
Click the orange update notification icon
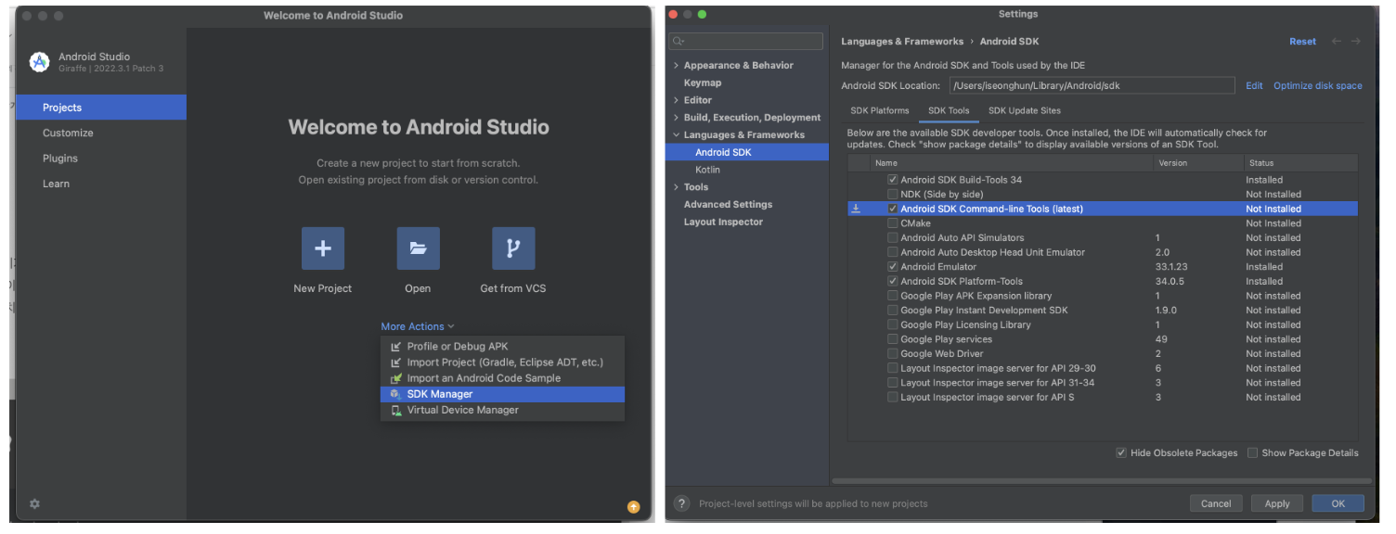pos(633,506)
